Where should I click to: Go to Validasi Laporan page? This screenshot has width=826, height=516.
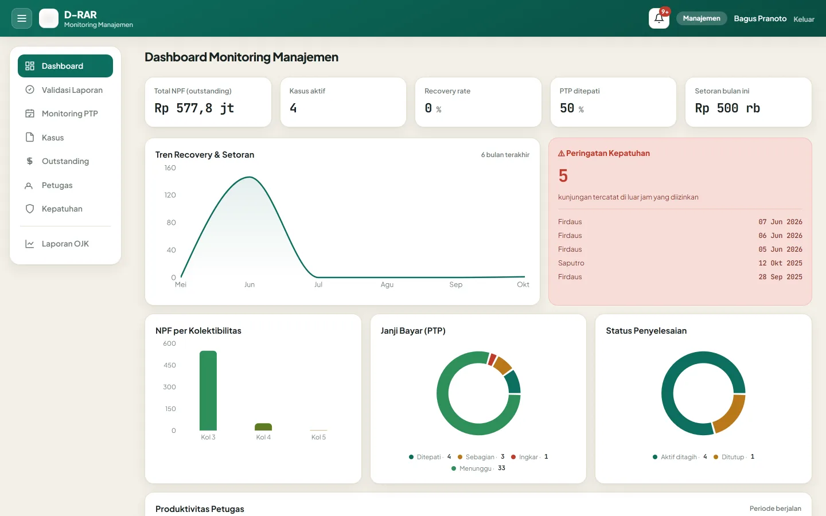point(65,90)
